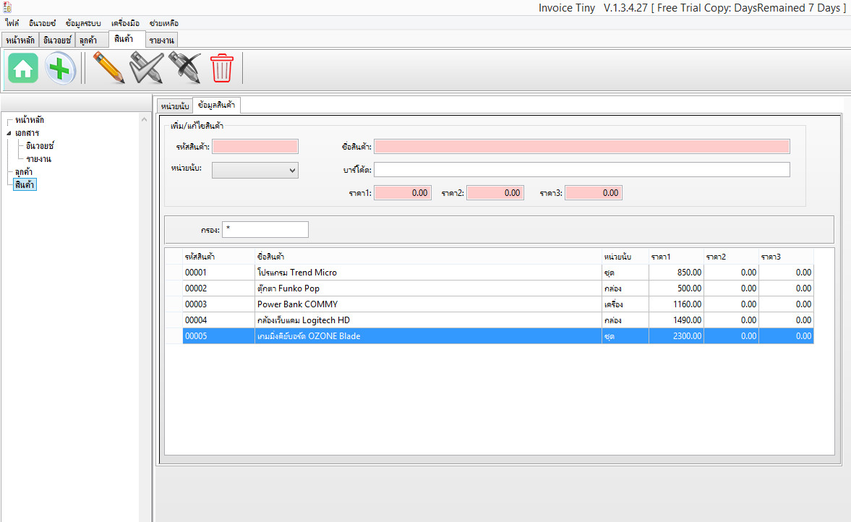
Task: Click the บาร์โค้ด input field
Action: 582,170
